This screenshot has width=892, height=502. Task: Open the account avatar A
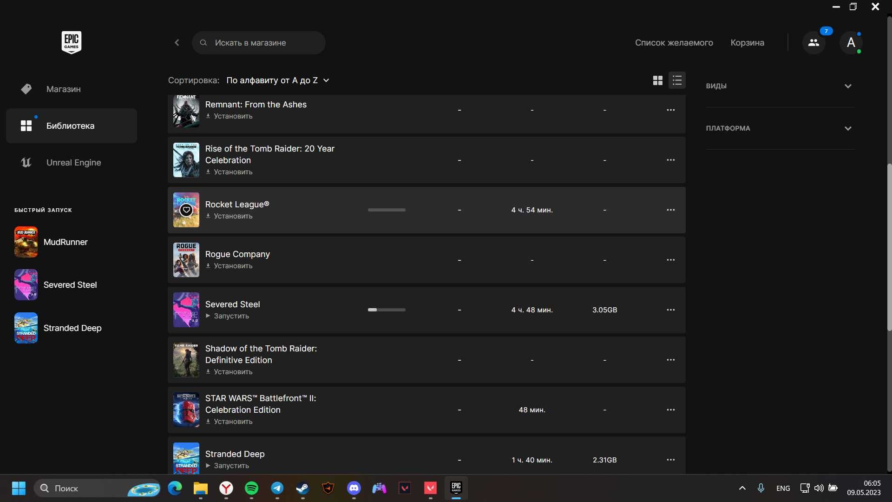(851, 43)
